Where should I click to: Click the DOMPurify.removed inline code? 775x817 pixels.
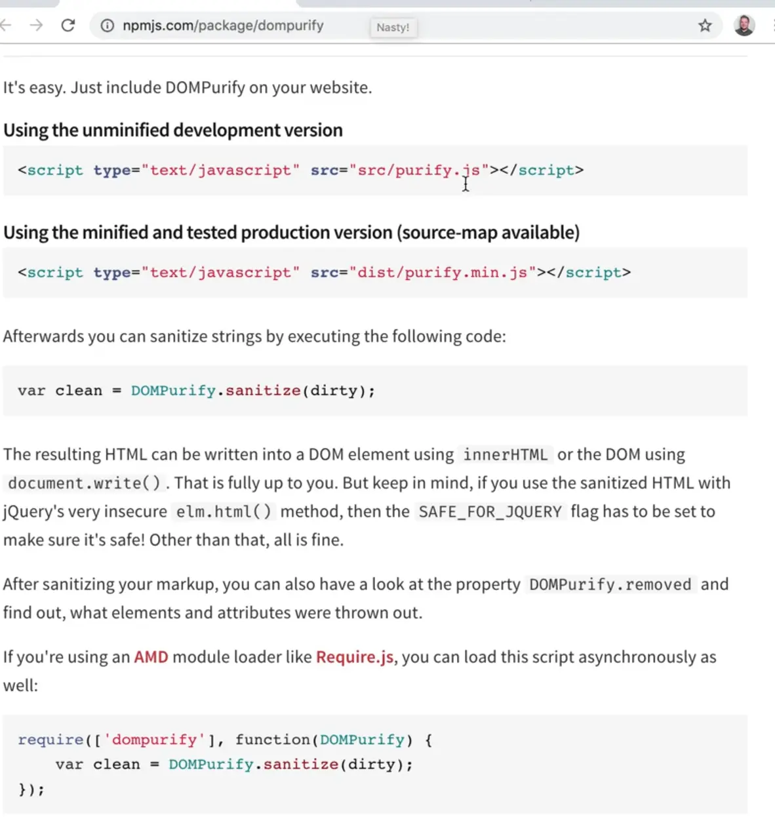click(610, 584)
